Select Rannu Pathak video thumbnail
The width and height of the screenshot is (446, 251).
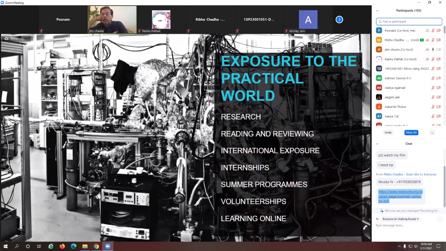161,20
